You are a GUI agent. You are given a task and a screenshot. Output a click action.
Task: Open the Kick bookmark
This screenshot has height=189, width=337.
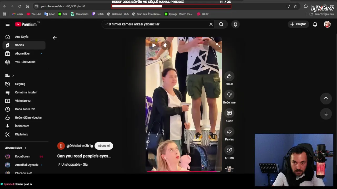tap(63, 14)
